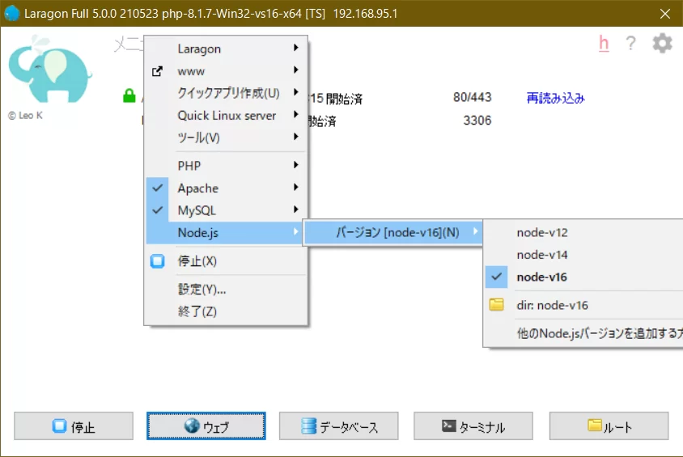Click the 停止 button at the bottom
Viewport: 683px width, 457px height.
(x=74, y=425)
